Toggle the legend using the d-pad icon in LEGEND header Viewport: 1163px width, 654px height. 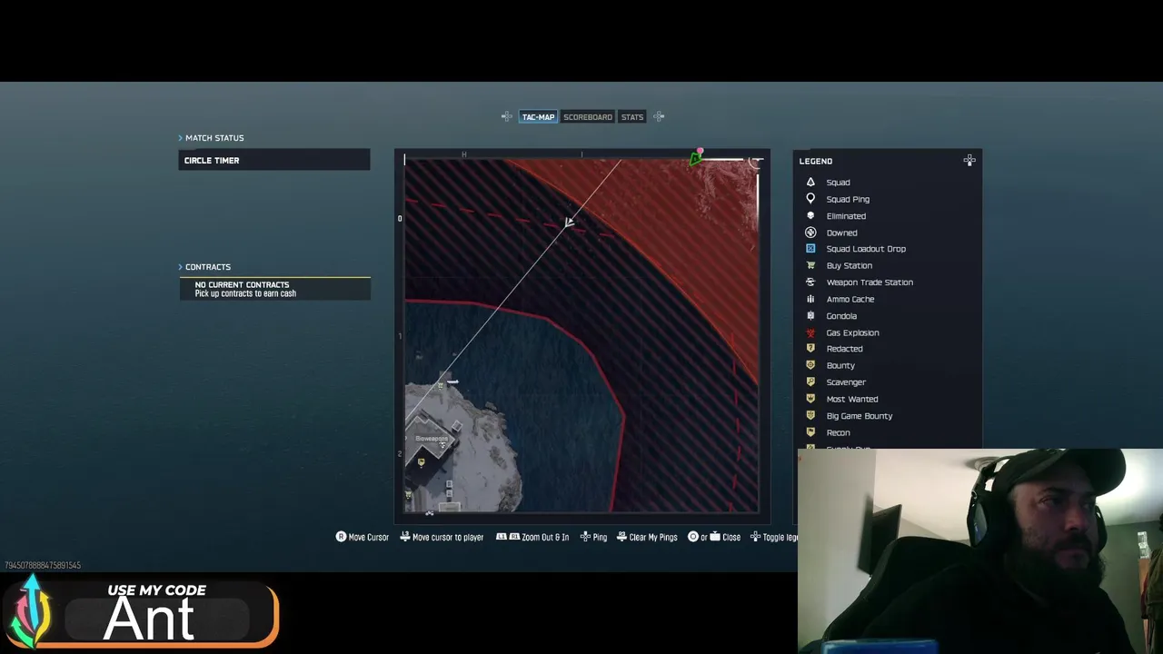coord(969,161)
